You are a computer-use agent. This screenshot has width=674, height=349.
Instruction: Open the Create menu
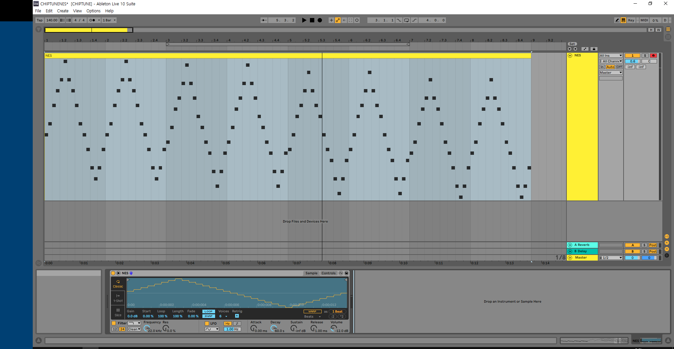coord(63,11)
